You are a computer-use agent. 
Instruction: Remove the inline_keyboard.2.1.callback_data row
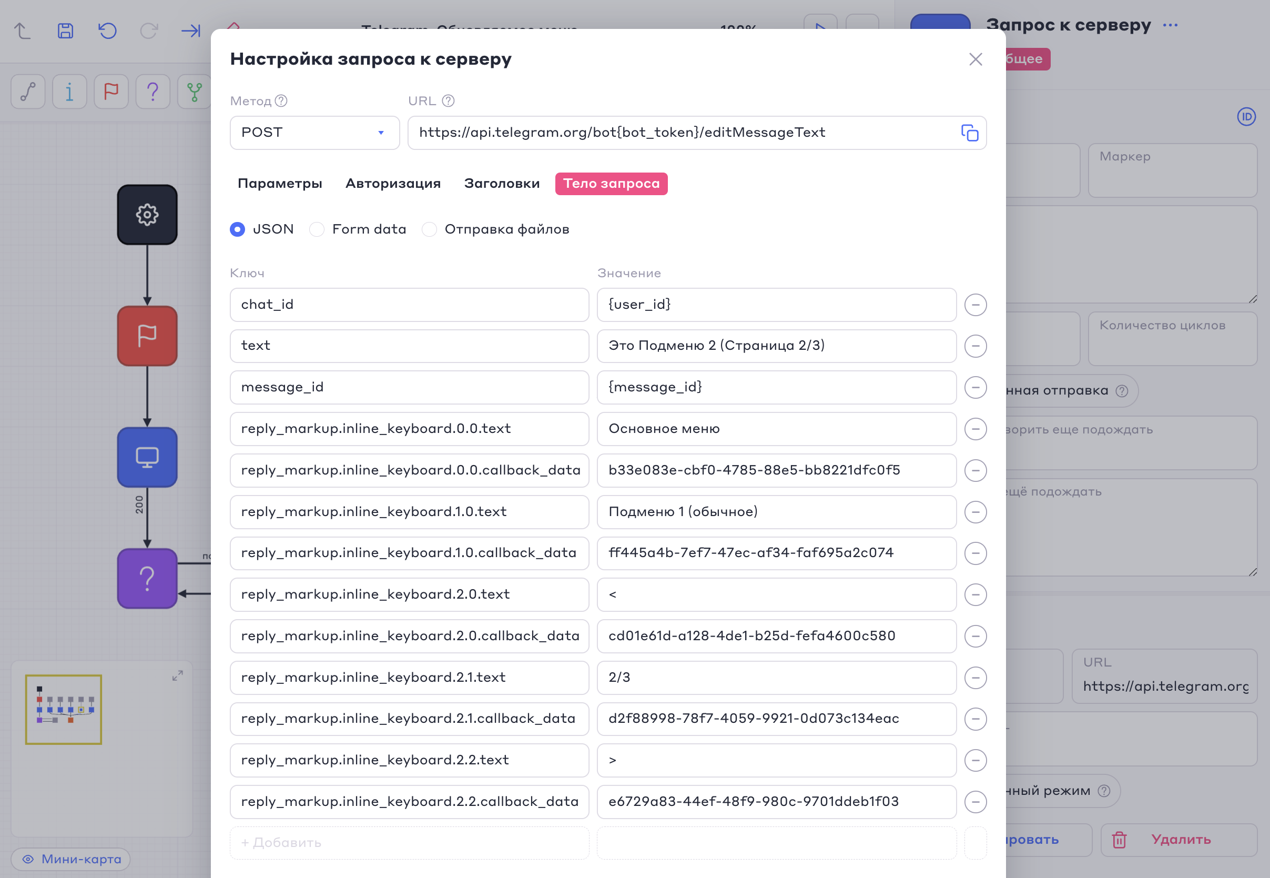point(976,719)
